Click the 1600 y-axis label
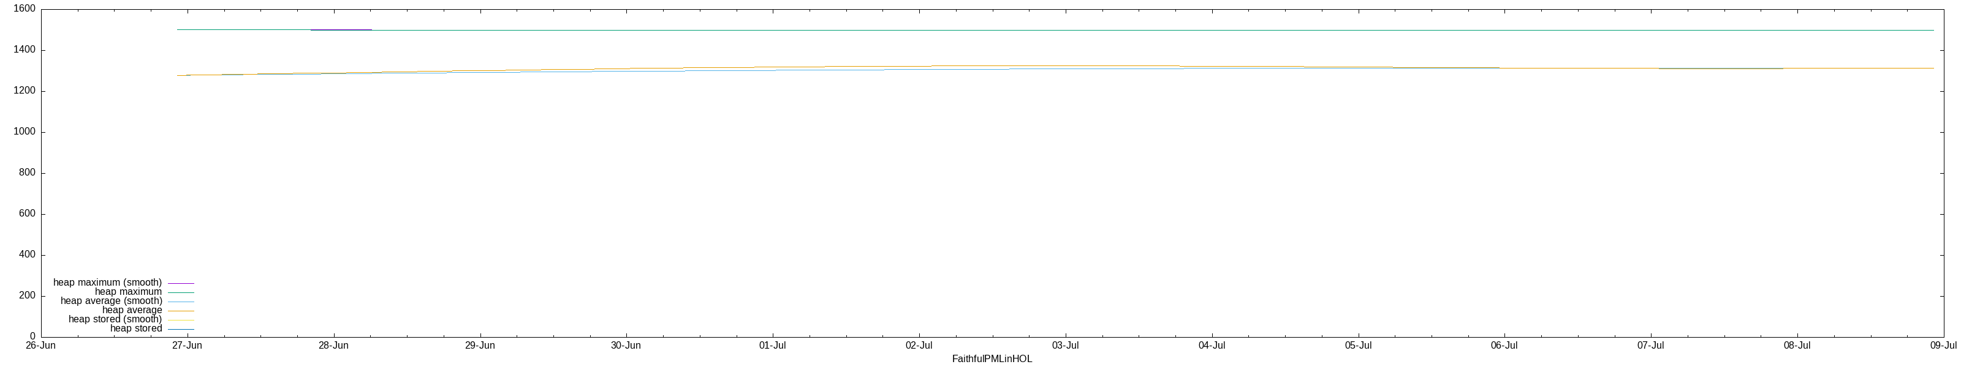 25,9
